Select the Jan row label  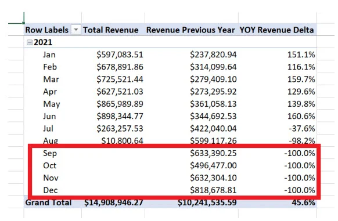(49, 55)
